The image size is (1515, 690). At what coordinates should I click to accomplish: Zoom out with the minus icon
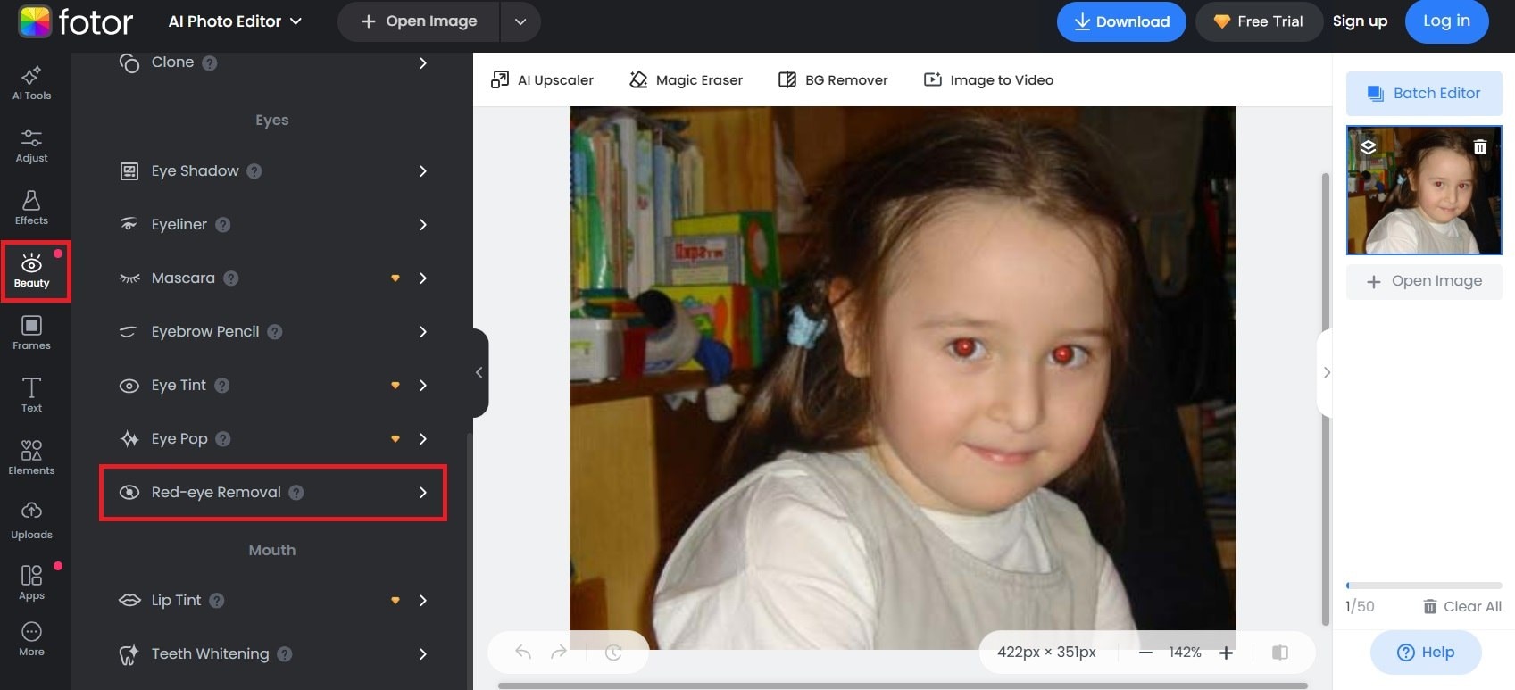[1145, 653]
